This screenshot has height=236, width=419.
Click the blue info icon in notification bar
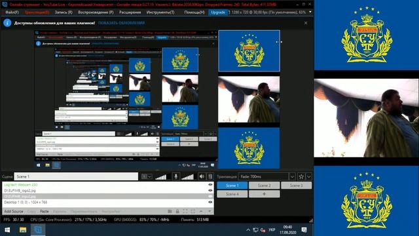tap(7, 23)
